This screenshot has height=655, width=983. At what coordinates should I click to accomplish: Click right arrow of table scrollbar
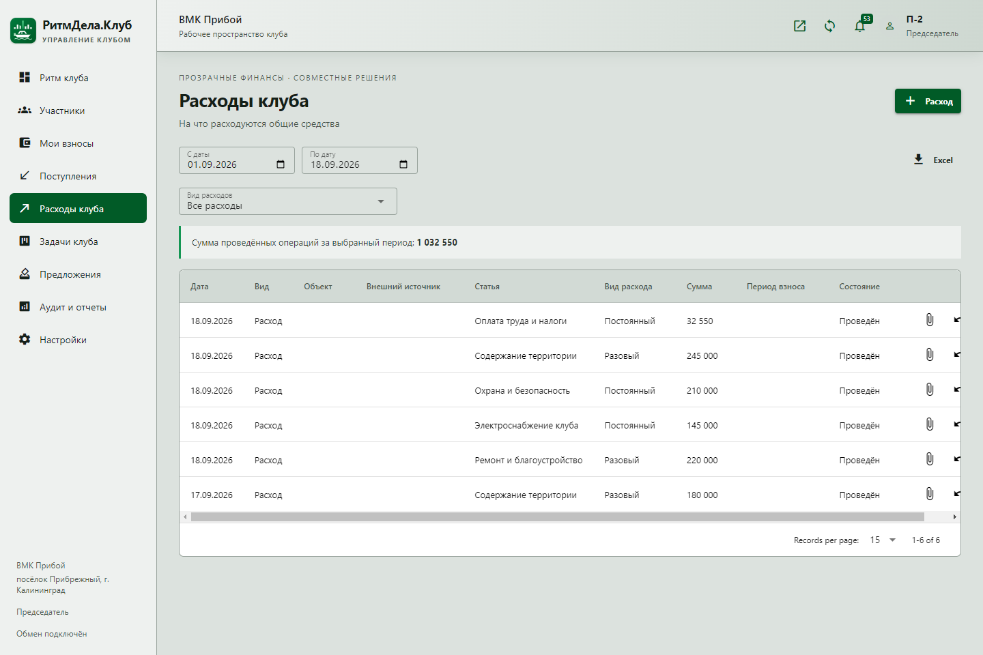954,517
